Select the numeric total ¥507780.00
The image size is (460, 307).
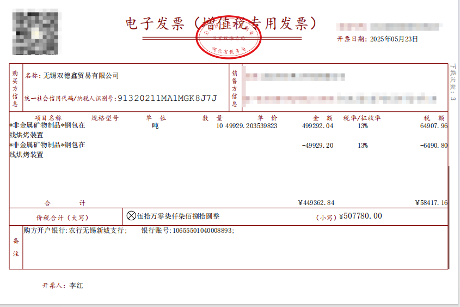click(x=360, y=216)
